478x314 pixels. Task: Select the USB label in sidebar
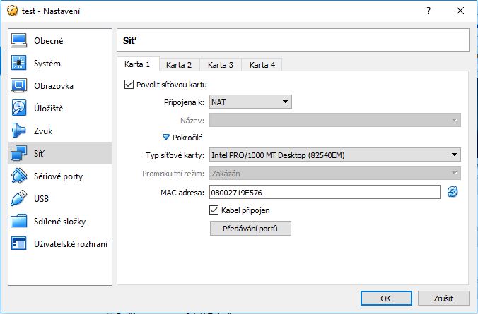[x=41, y=198]
